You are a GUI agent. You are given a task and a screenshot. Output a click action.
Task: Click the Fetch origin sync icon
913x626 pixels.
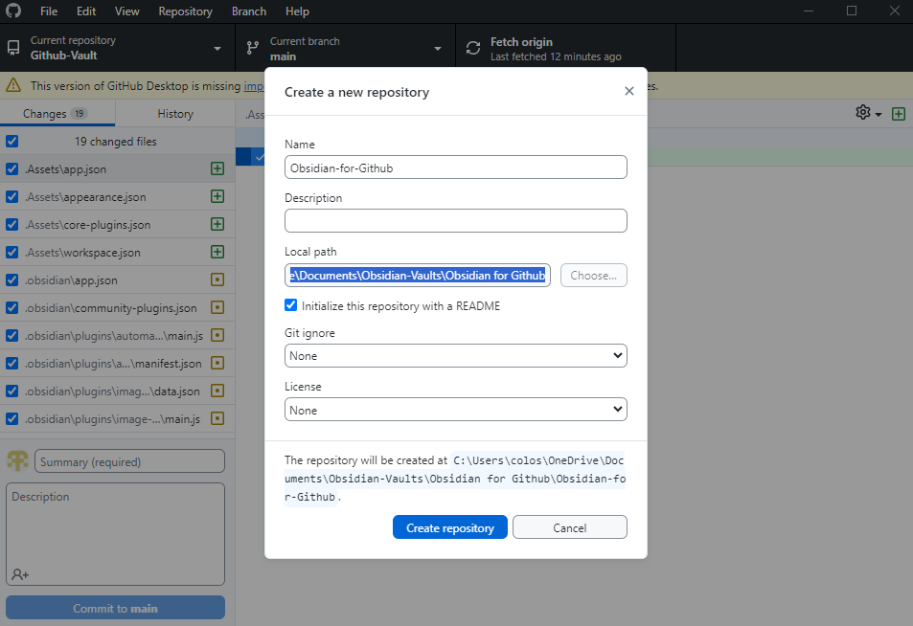coord(472,47)
